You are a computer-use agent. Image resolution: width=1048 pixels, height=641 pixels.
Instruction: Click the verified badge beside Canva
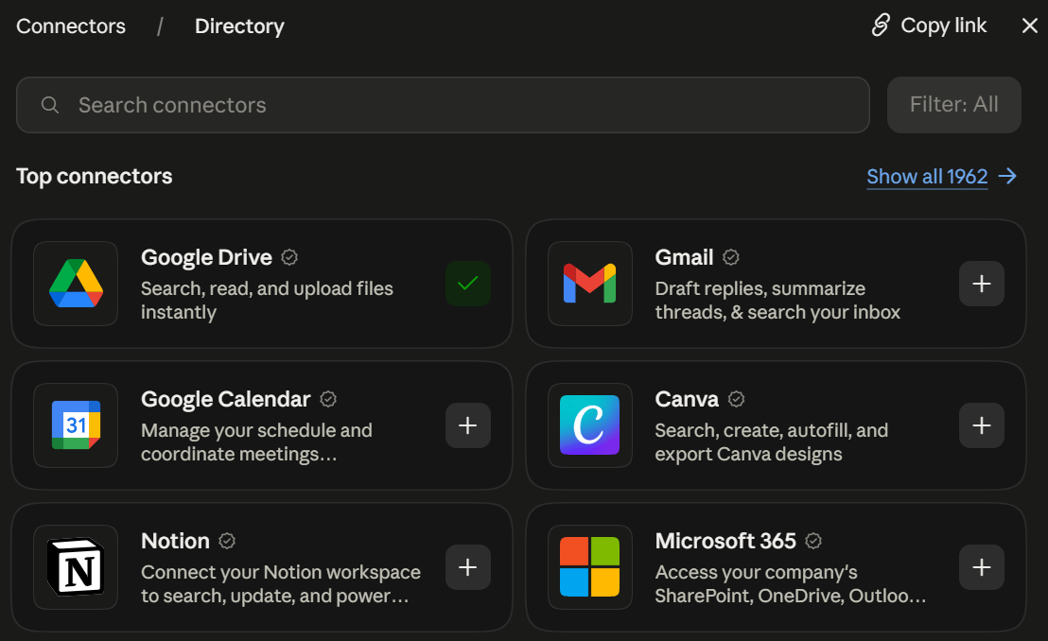point(736,399)
